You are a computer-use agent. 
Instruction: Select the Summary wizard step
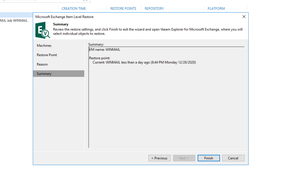point(44,74)
